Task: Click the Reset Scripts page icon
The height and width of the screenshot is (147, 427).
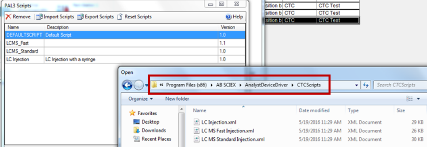Action: [x=119, y=17]
